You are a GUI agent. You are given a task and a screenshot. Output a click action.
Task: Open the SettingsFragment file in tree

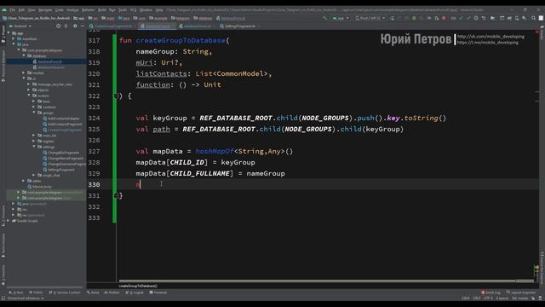(59, 170)
